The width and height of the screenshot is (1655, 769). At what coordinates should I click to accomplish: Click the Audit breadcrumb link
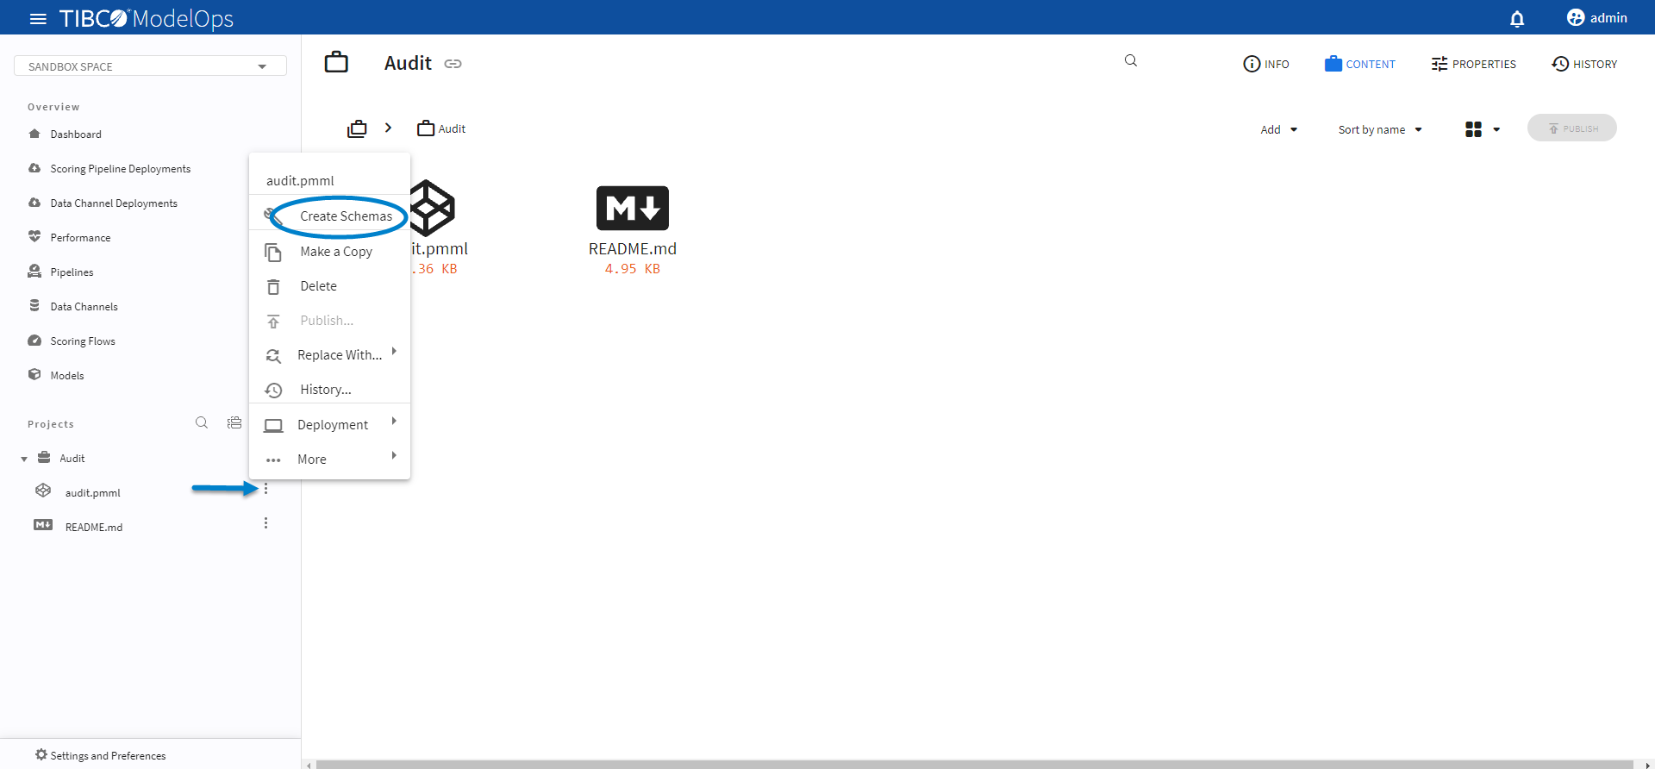point(441,128)
